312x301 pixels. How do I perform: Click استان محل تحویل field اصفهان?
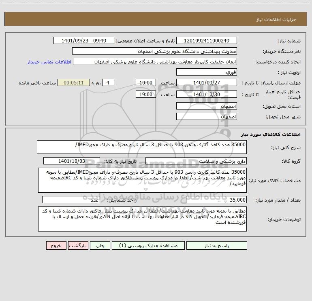tap(207, 106)
